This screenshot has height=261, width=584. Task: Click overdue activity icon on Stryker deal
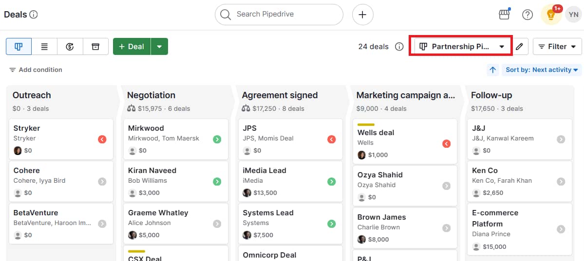(102, 139)
